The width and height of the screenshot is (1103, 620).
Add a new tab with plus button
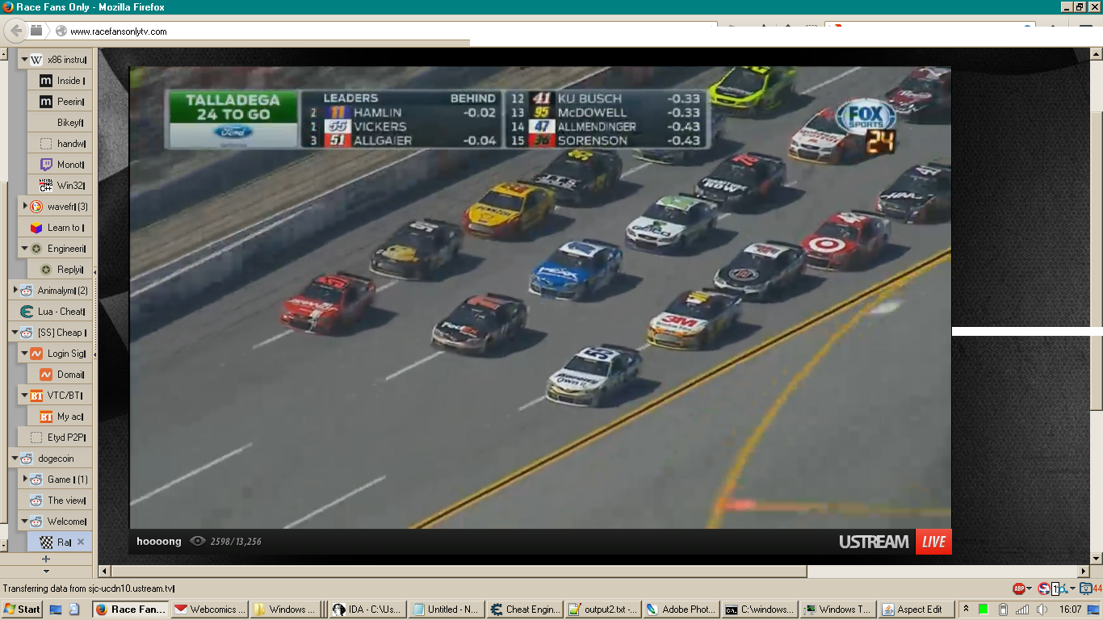[46, 559]
